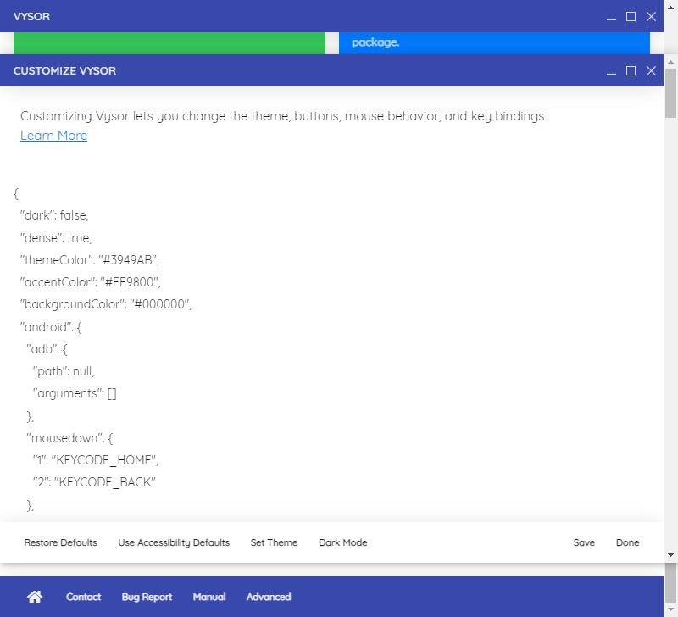Click the lower scrollbar thumb
Screen dimensions: 678x617
(x=670, y=582)
